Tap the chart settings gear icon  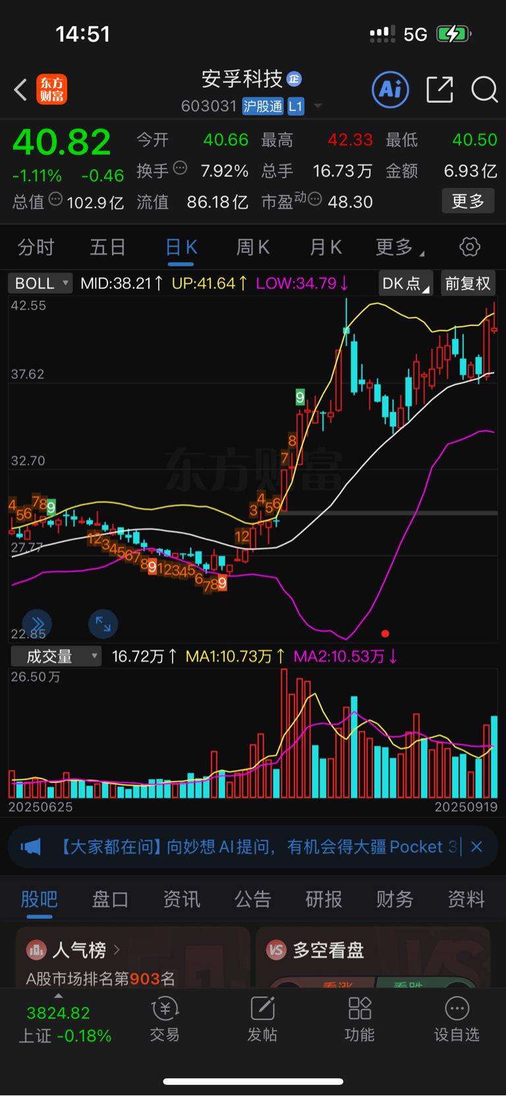coord(470,247)
